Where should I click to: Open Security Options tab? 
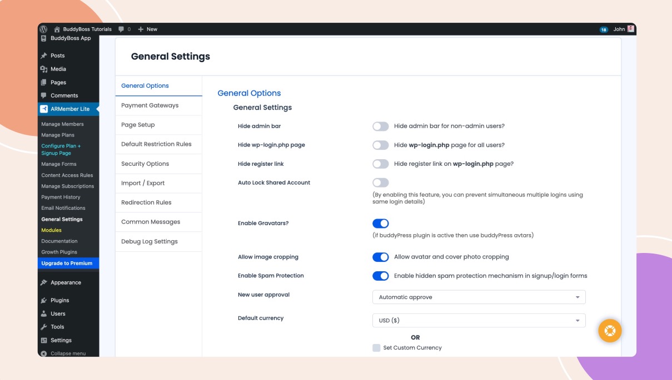(159, 164)
